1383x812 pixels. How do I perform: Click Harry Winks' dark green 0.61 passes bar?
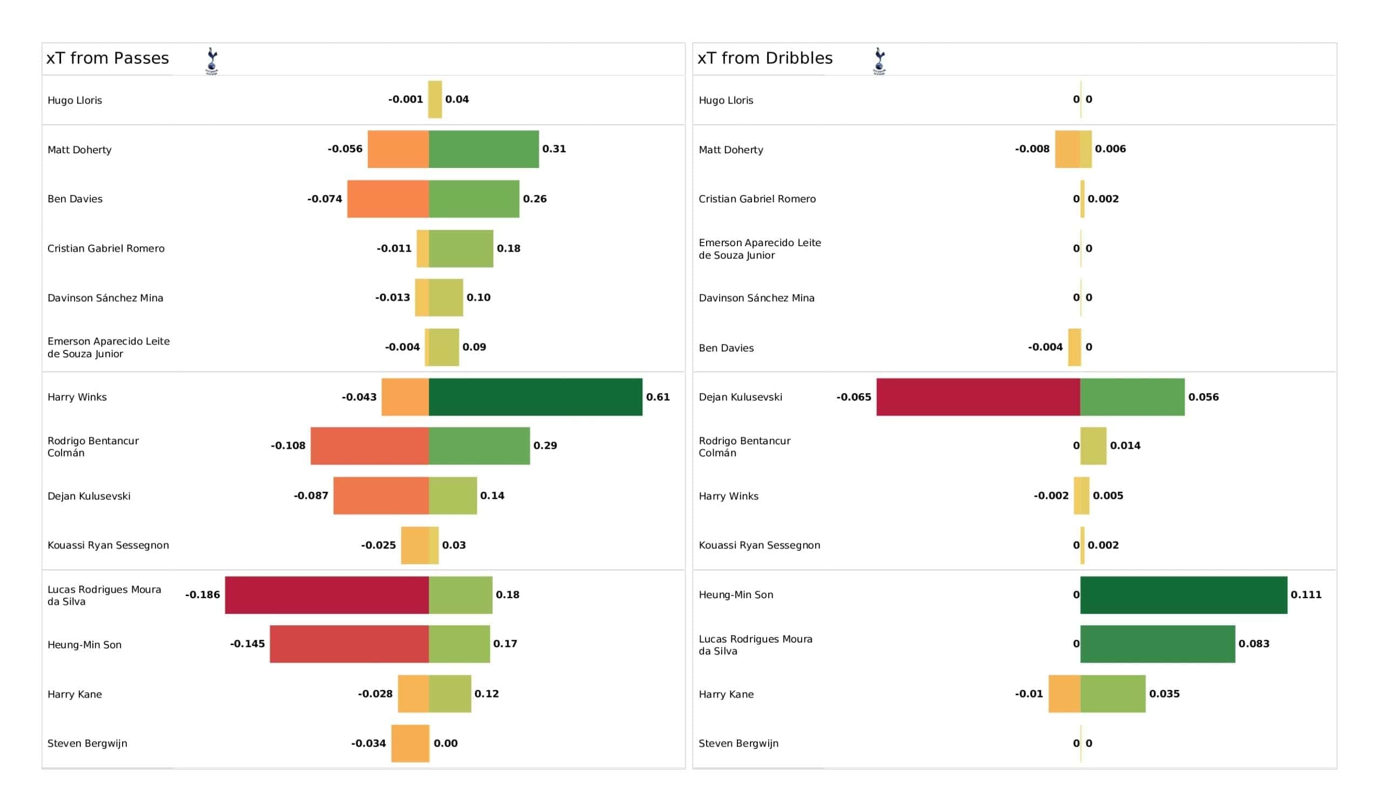pos(535,397)
